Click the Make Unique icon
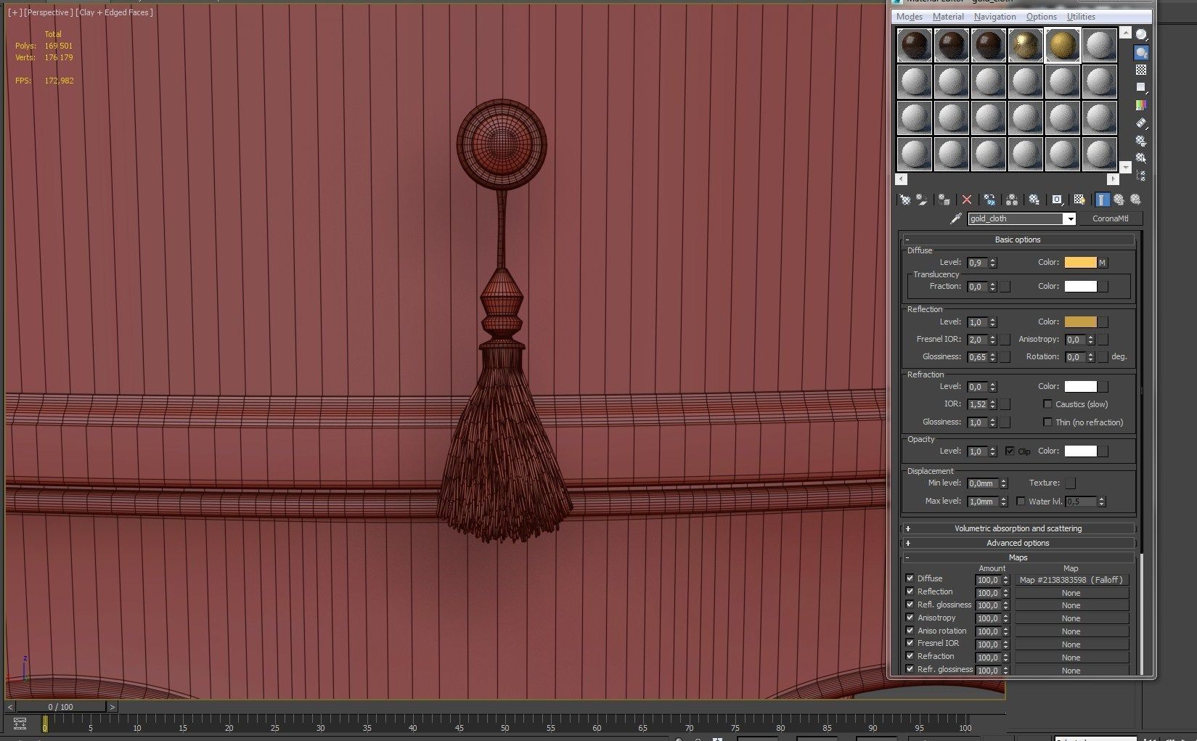The height and width of the screenshot is (741, 1197). (x=1012, y=200)
